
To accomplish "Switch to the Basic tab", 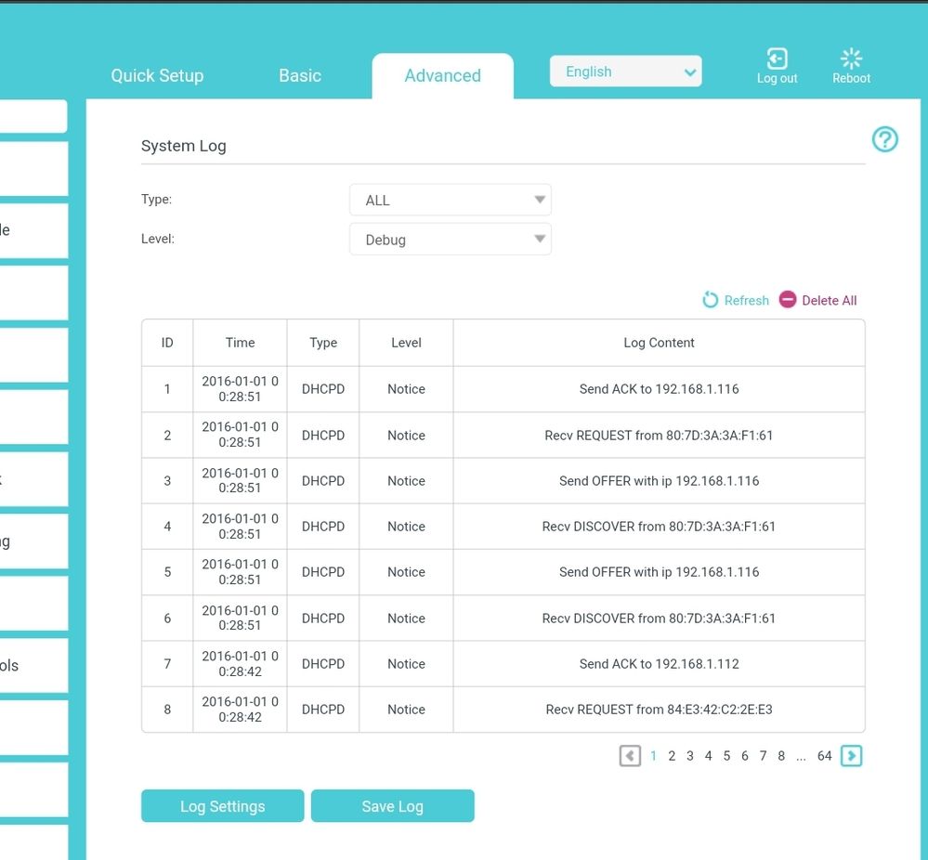I will (300, 76).
